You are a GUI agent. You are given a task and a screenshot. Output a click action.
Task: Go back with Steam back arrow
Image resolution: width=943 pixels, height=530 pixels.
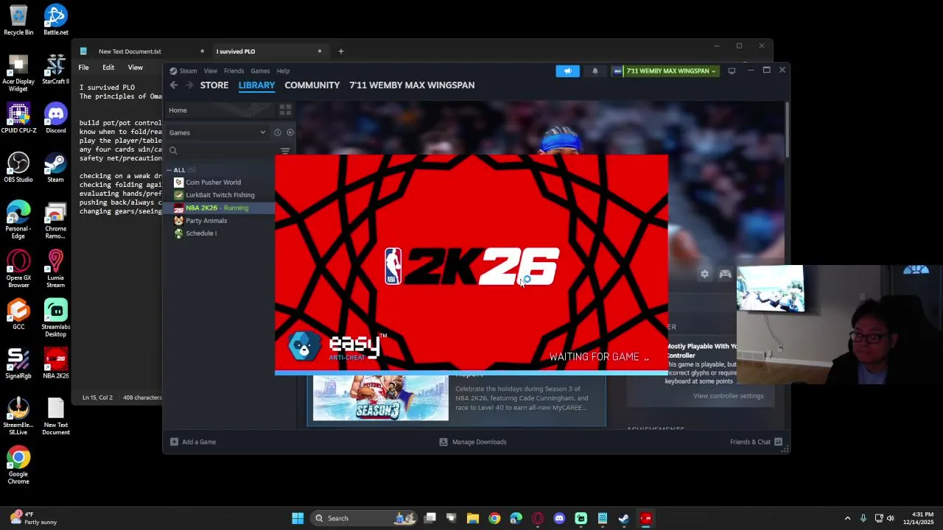pos(174,85)
